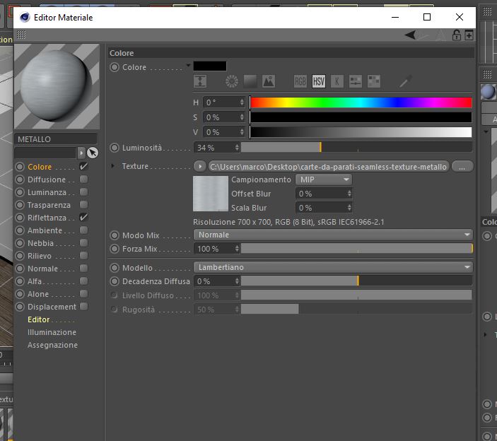This screenshot has height=441, width=497.
Task: Open the Campionamento MIP dropdown
Action: pyautogui.click(x=324, y=180)
